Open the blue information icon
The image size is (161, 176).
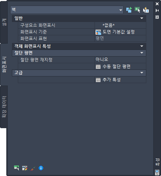(x=41, y=168)
